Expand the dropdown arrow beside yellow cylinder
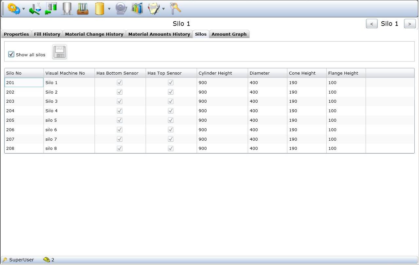The image size is (419, 265). coord(109,9)
